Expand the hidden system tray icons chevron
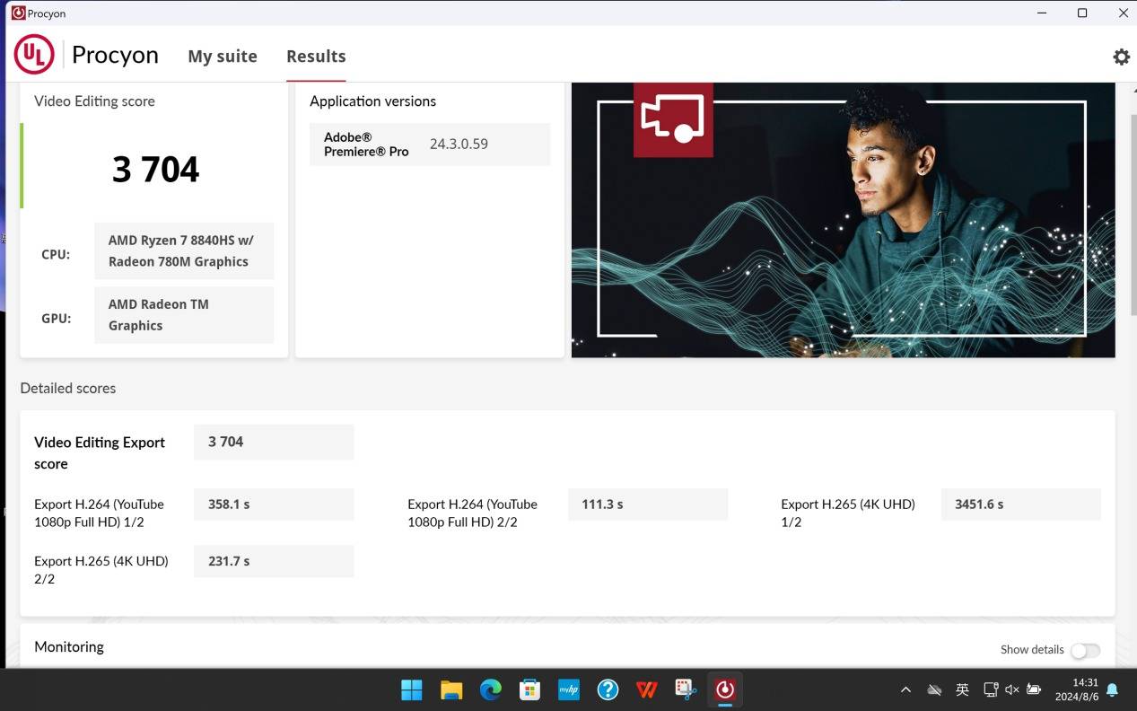Screen dimensions: 1137x711 (x=905, y=689)
